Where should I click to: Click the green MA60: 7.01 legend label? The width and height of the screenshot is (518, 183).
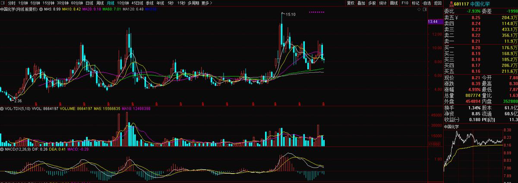coord(112,9)
